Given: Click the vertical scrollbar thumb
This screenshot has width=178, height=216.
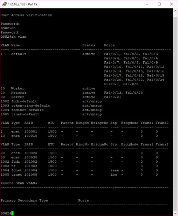Looking at the screenshot, I should [x=176, y=114].
